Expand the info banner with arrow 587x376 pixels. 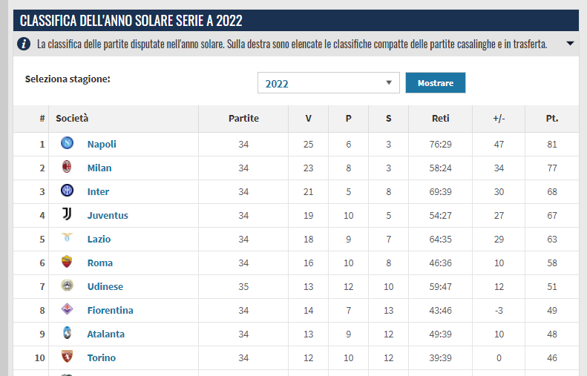tap(570, 44)
